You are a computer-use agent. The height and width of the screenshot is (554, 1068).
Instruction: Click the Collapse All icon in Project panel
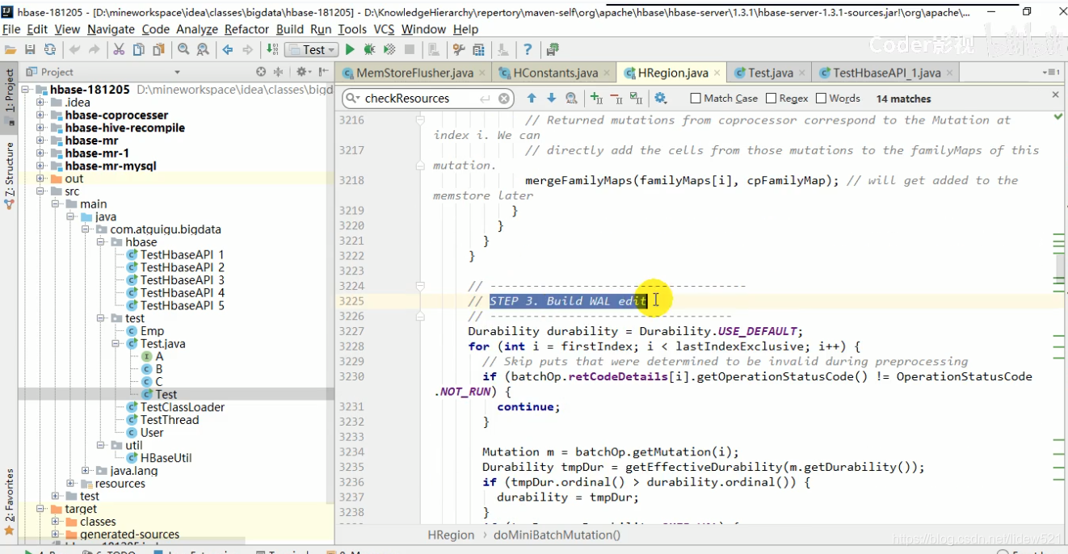pos(279,72)
